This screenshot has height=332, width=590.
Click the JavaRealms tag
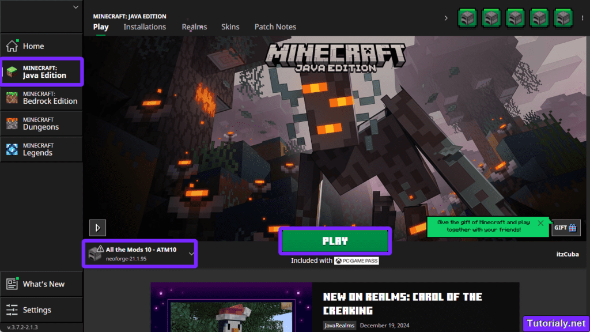coord(339,325)
